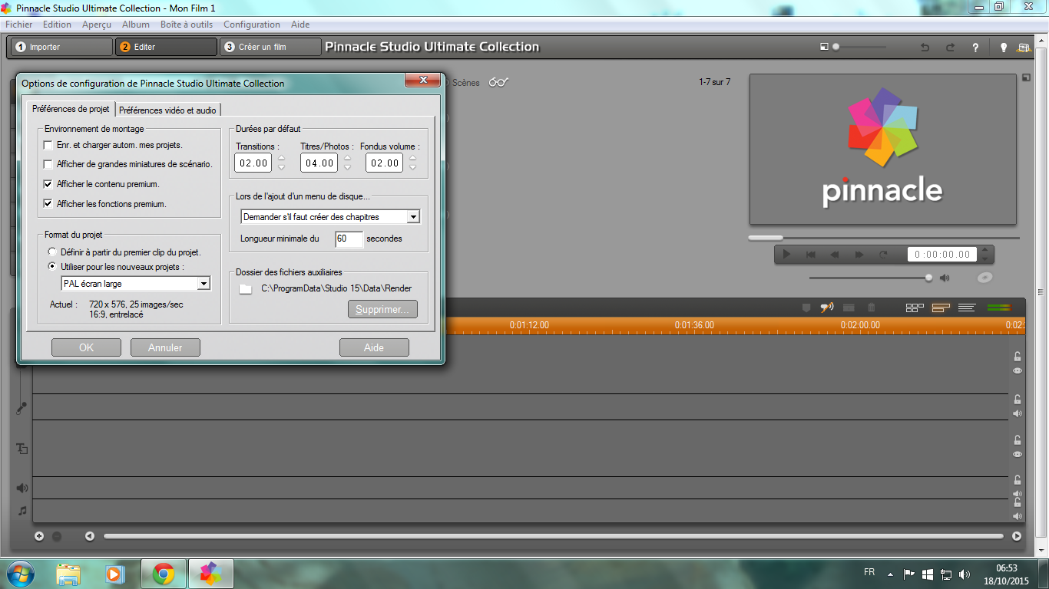Toggle eye visibility of the main video track
Viewport: 1049px width, 589px height.
(x=1018, y=370)
